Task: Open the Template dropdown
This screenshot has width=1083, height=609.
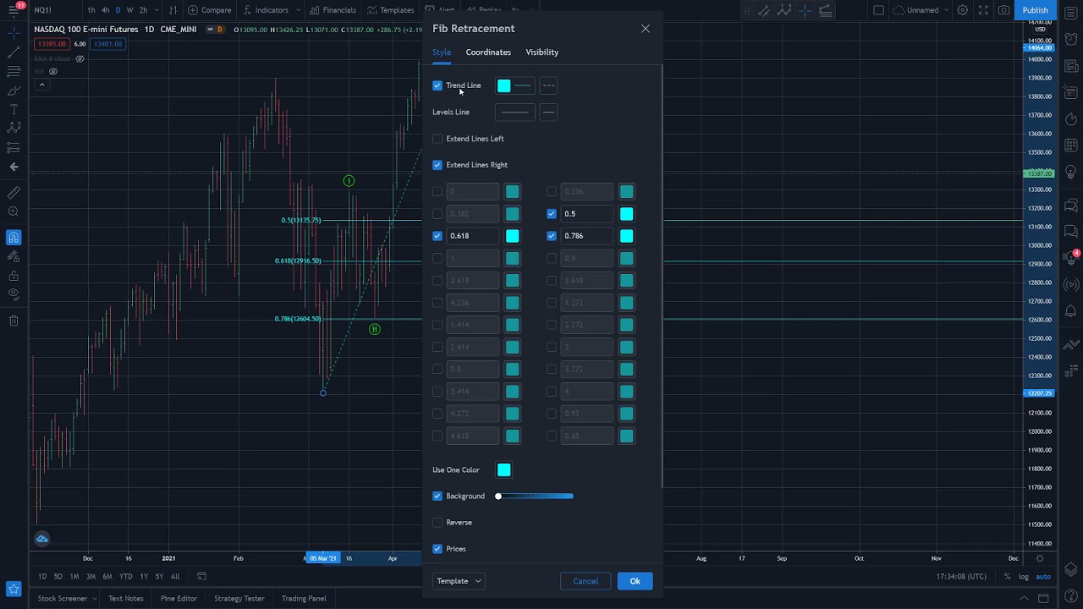Action: click(x=459, y=581)
